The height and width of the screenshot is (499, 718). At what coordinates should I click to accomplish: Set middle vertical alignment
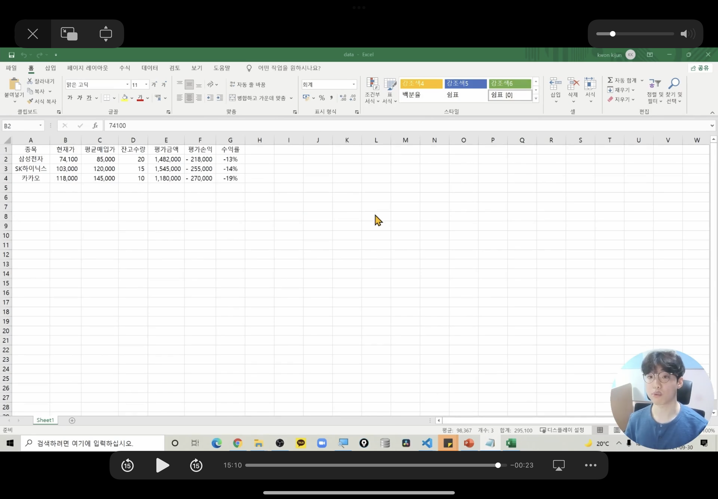click(x=189, y=84)
